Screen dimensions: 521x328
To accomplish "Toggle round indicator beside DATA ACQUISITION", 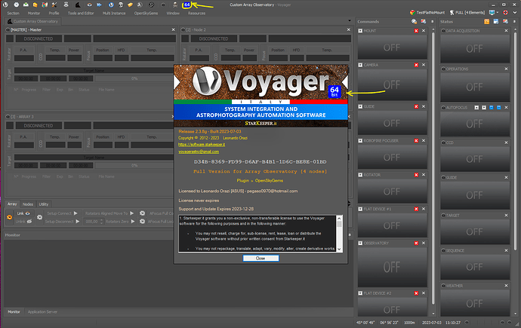I will pos(443,31).
